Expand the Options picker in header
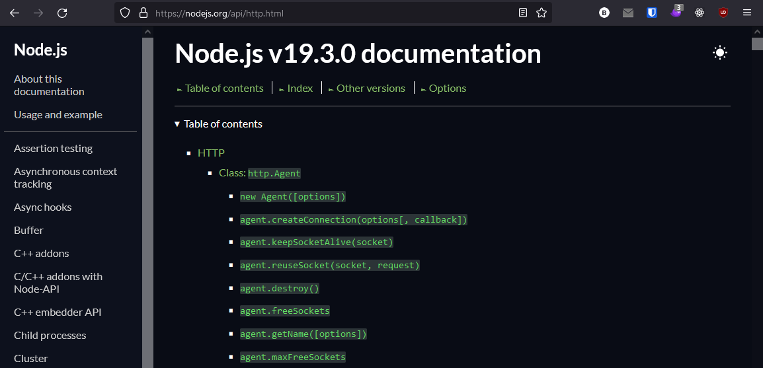 click(x=443, y=89)
